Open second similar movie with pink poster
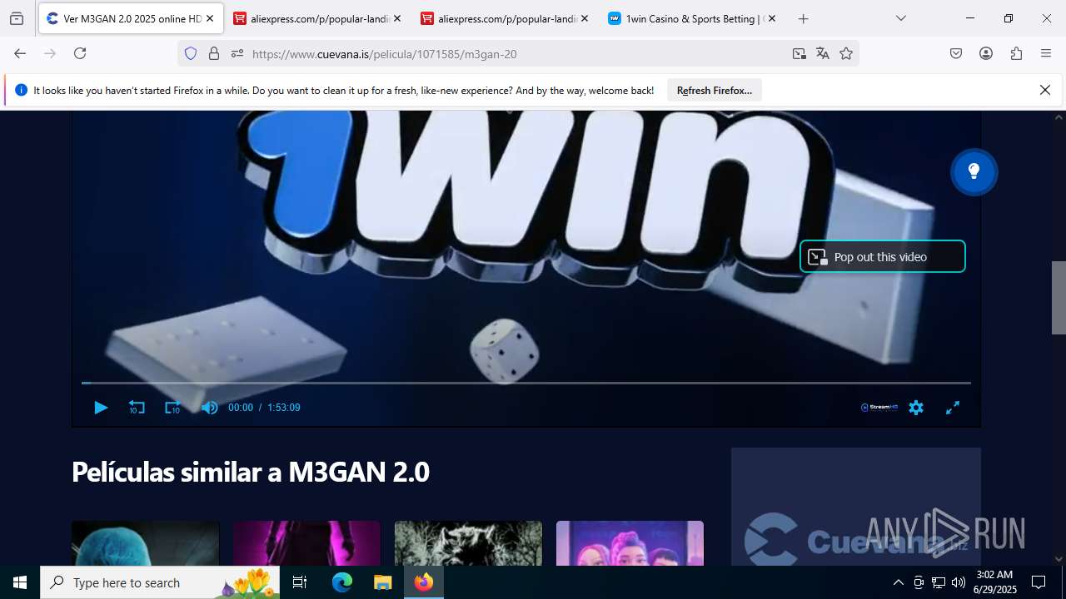Image resolution: width=1066 pixels, height=599 pixels. point(306,543)
